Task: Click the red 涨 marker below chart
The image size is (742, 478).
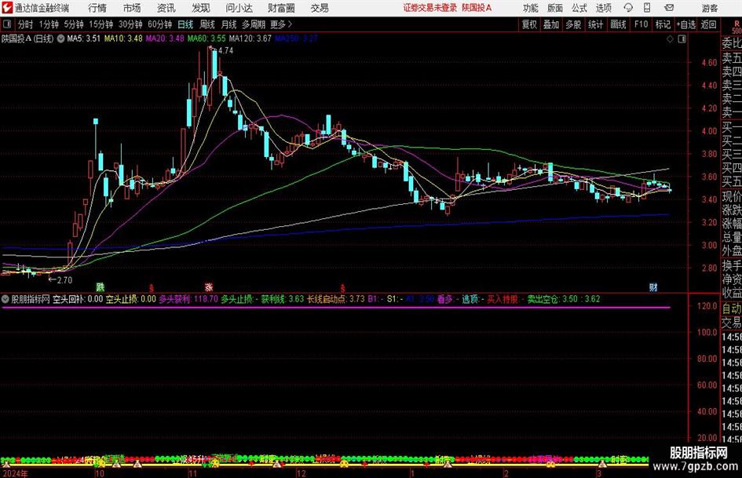Action: click(x=209, y=286)
